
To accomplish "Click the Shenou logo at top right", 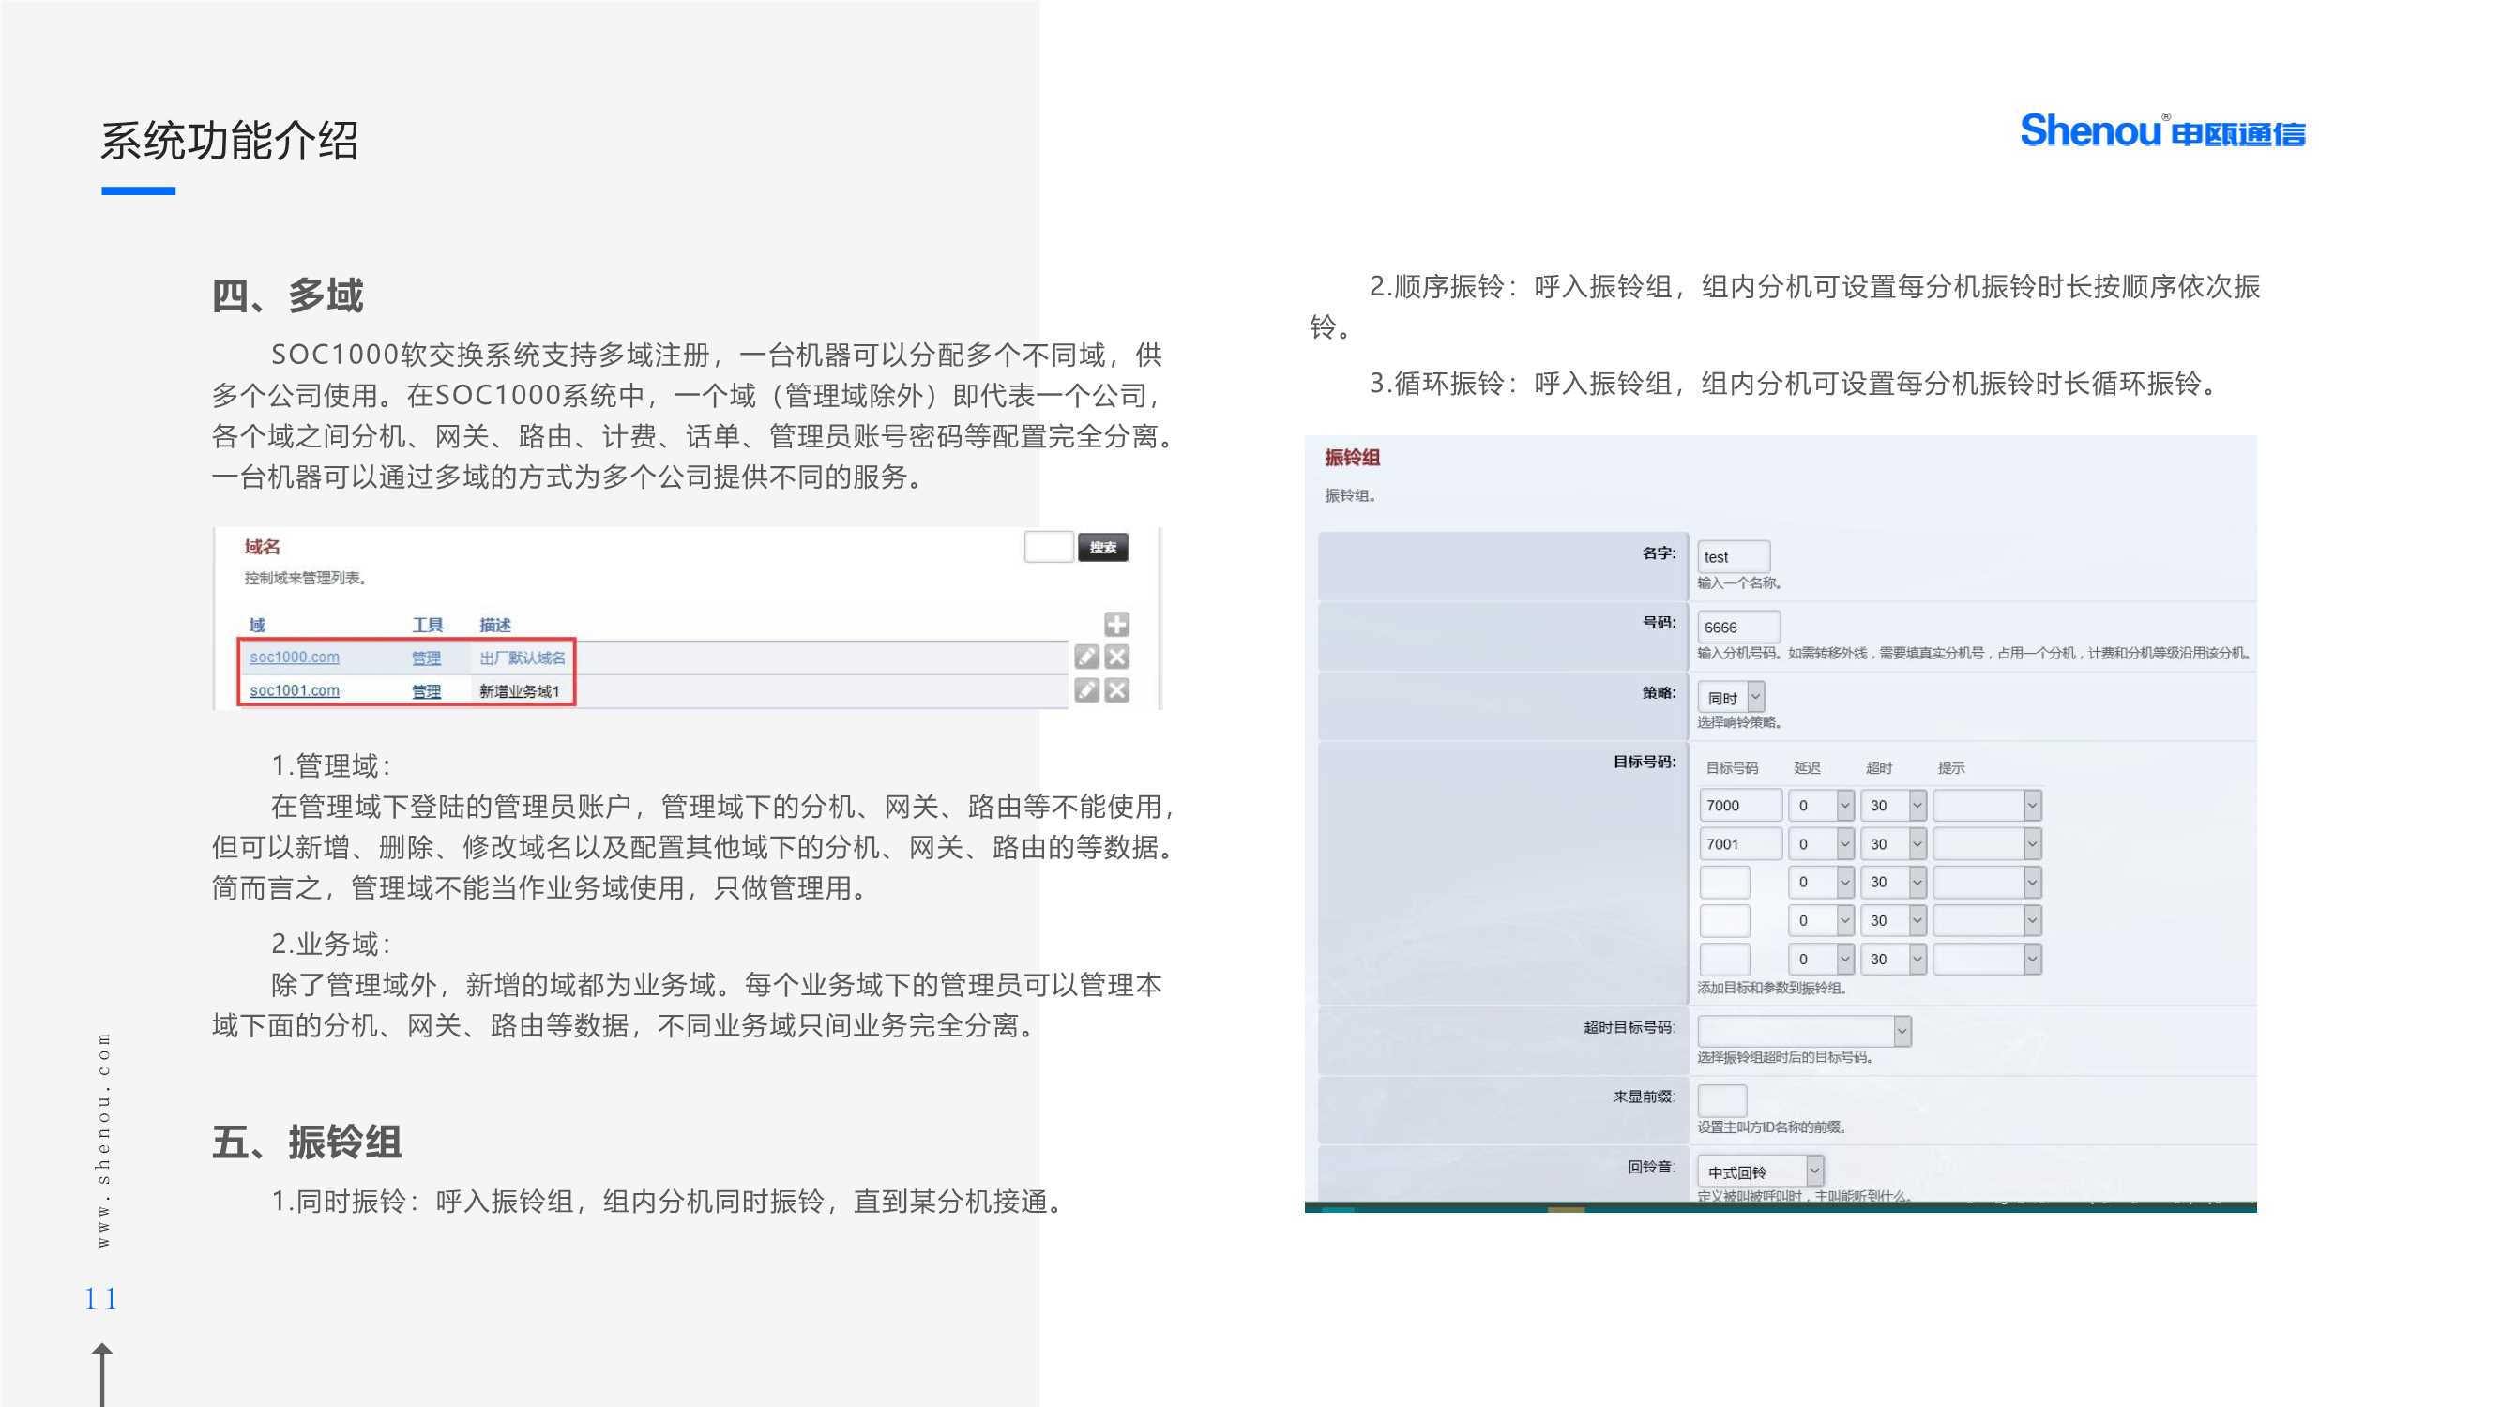I will tap(2162, 131).
